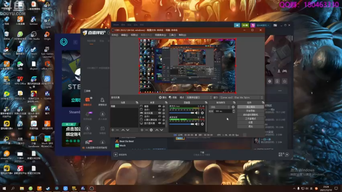Open the 工具(T) menu in OBS
Screen dimensions: 342x192
coord(172,35)
